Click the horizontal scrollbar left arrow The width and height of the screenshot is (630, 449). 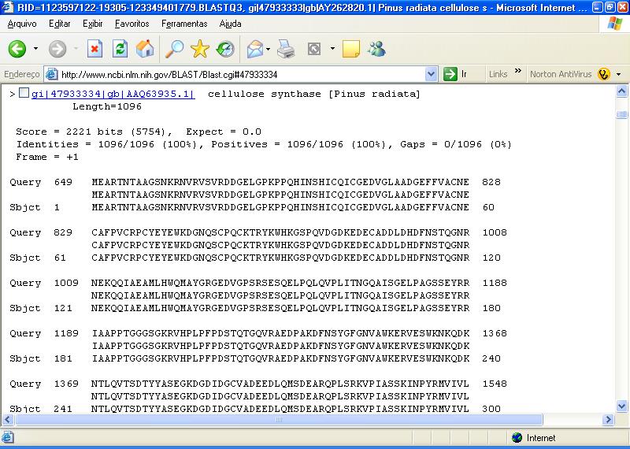pos(8,420)
